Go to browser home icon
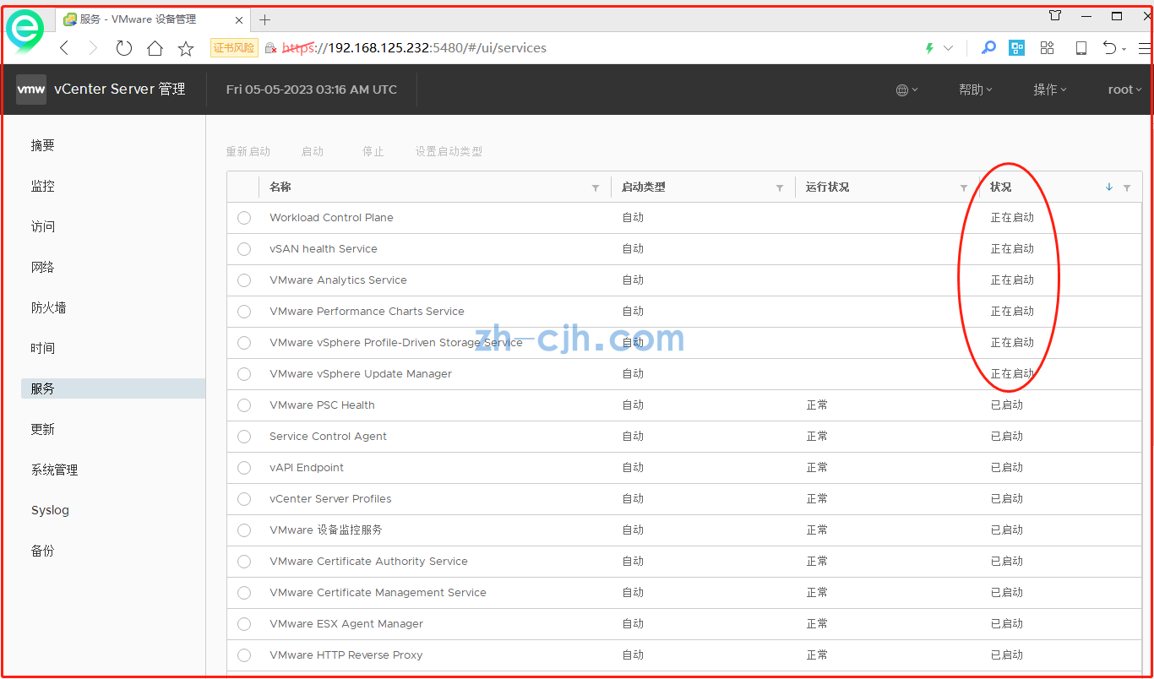1154x679 pixels. coord(155,48)
